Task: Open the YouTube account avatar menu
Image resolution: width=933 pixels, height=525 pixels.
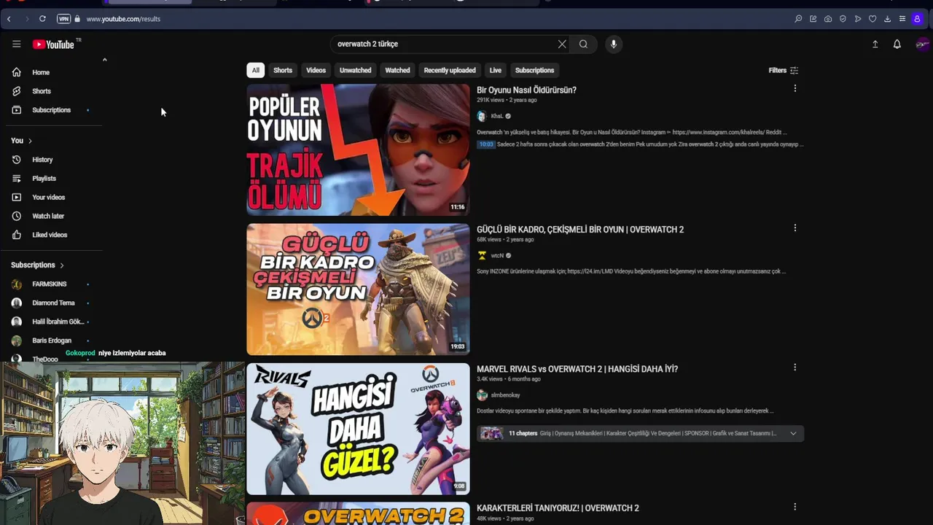Action: pyautogui.click(x=922, y=44)
